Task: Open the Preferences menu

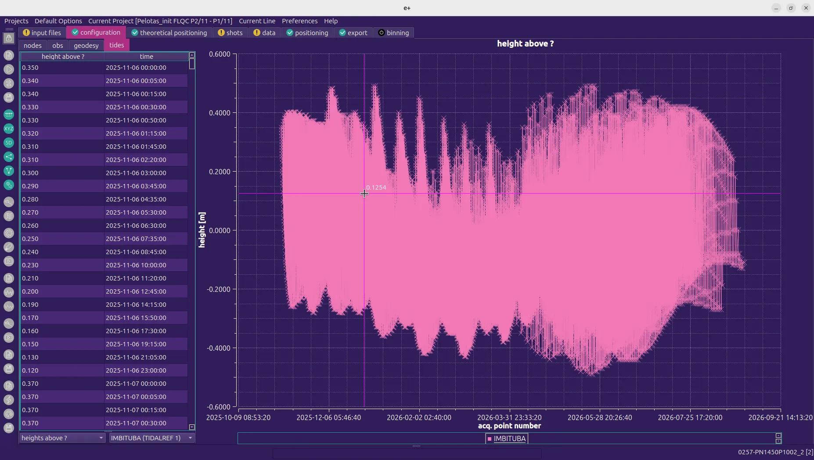Action: coord(299,21)
